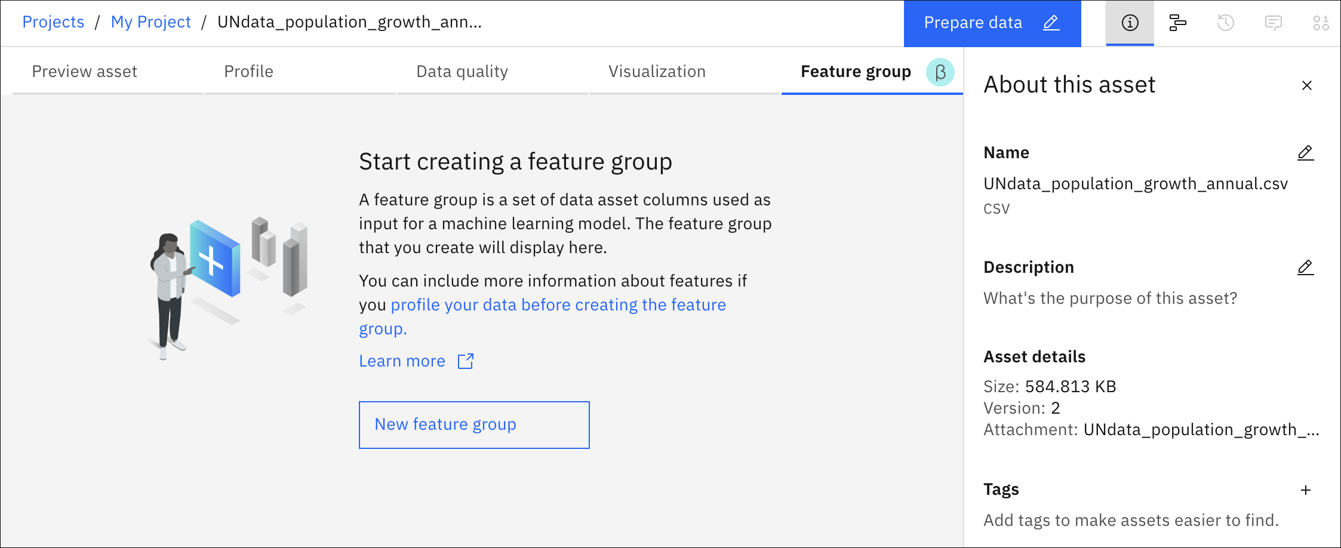Open the Learn more link

pos(402,361)
